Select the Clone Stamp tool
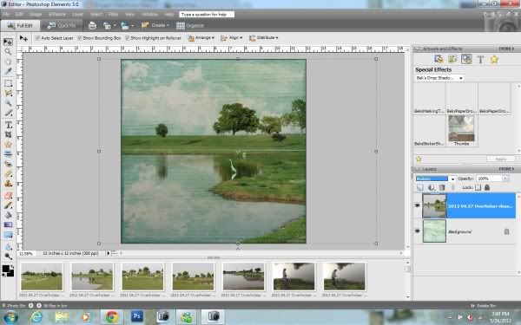521x325 pixels. pos(8,183)
